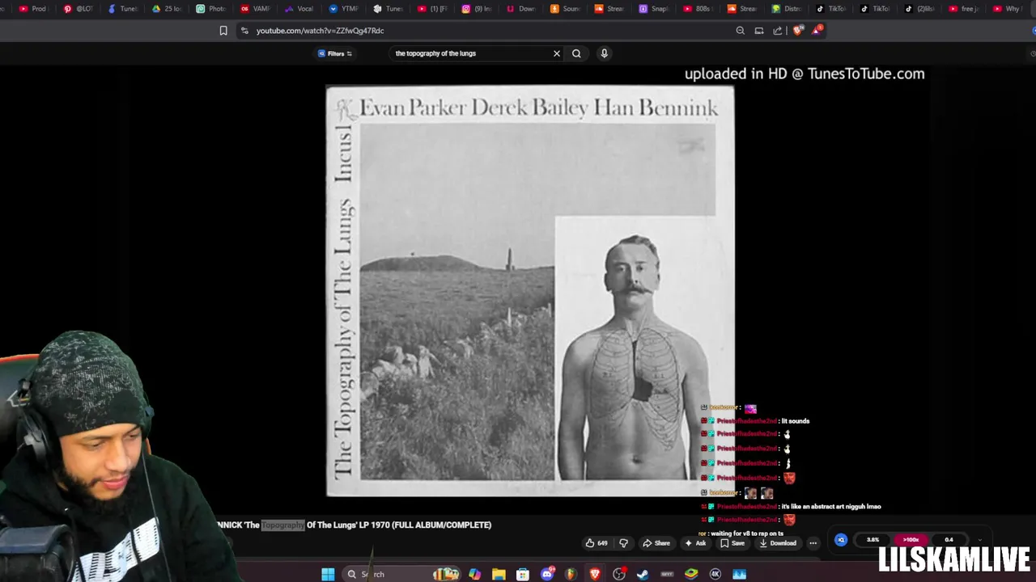The width and height of the screenshot is (1036, 582).
Task: Open File Explorer from the taskbar
Action: click(499, 574)
